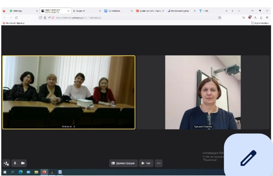Switch to the Яндекс ID tab
Viewport: 273px width, 176px height.
pos(80,11)
